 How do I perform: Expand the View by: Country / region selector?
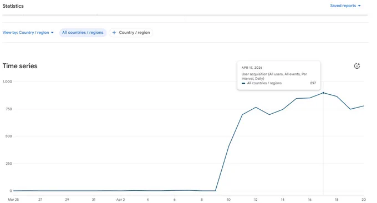point(28,33)
